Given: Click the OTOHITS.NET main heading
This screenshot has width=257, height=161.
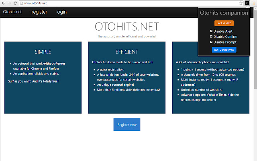Looking at the screenshot, I should (127, 27).
